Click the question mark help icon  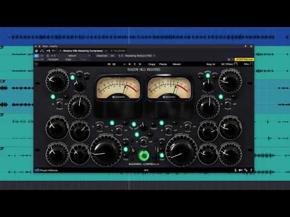pyautogui.click(x=251, y=171)
